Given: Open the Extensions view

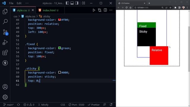Looking at the screenshot, I should point(5,53).
